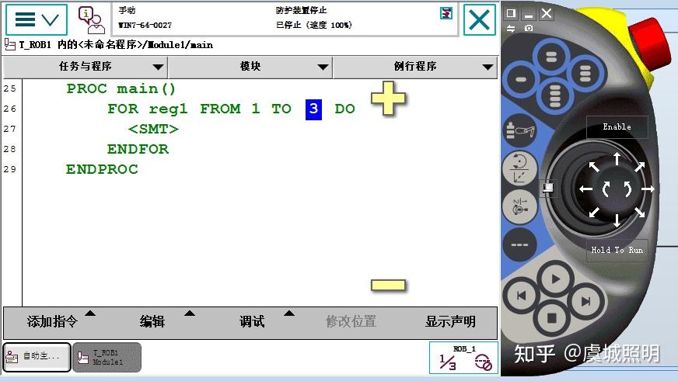The height and width of the screenshot is (381, 678).
Task: Select the <SMT> placeholder line
Action: point(153,129)
